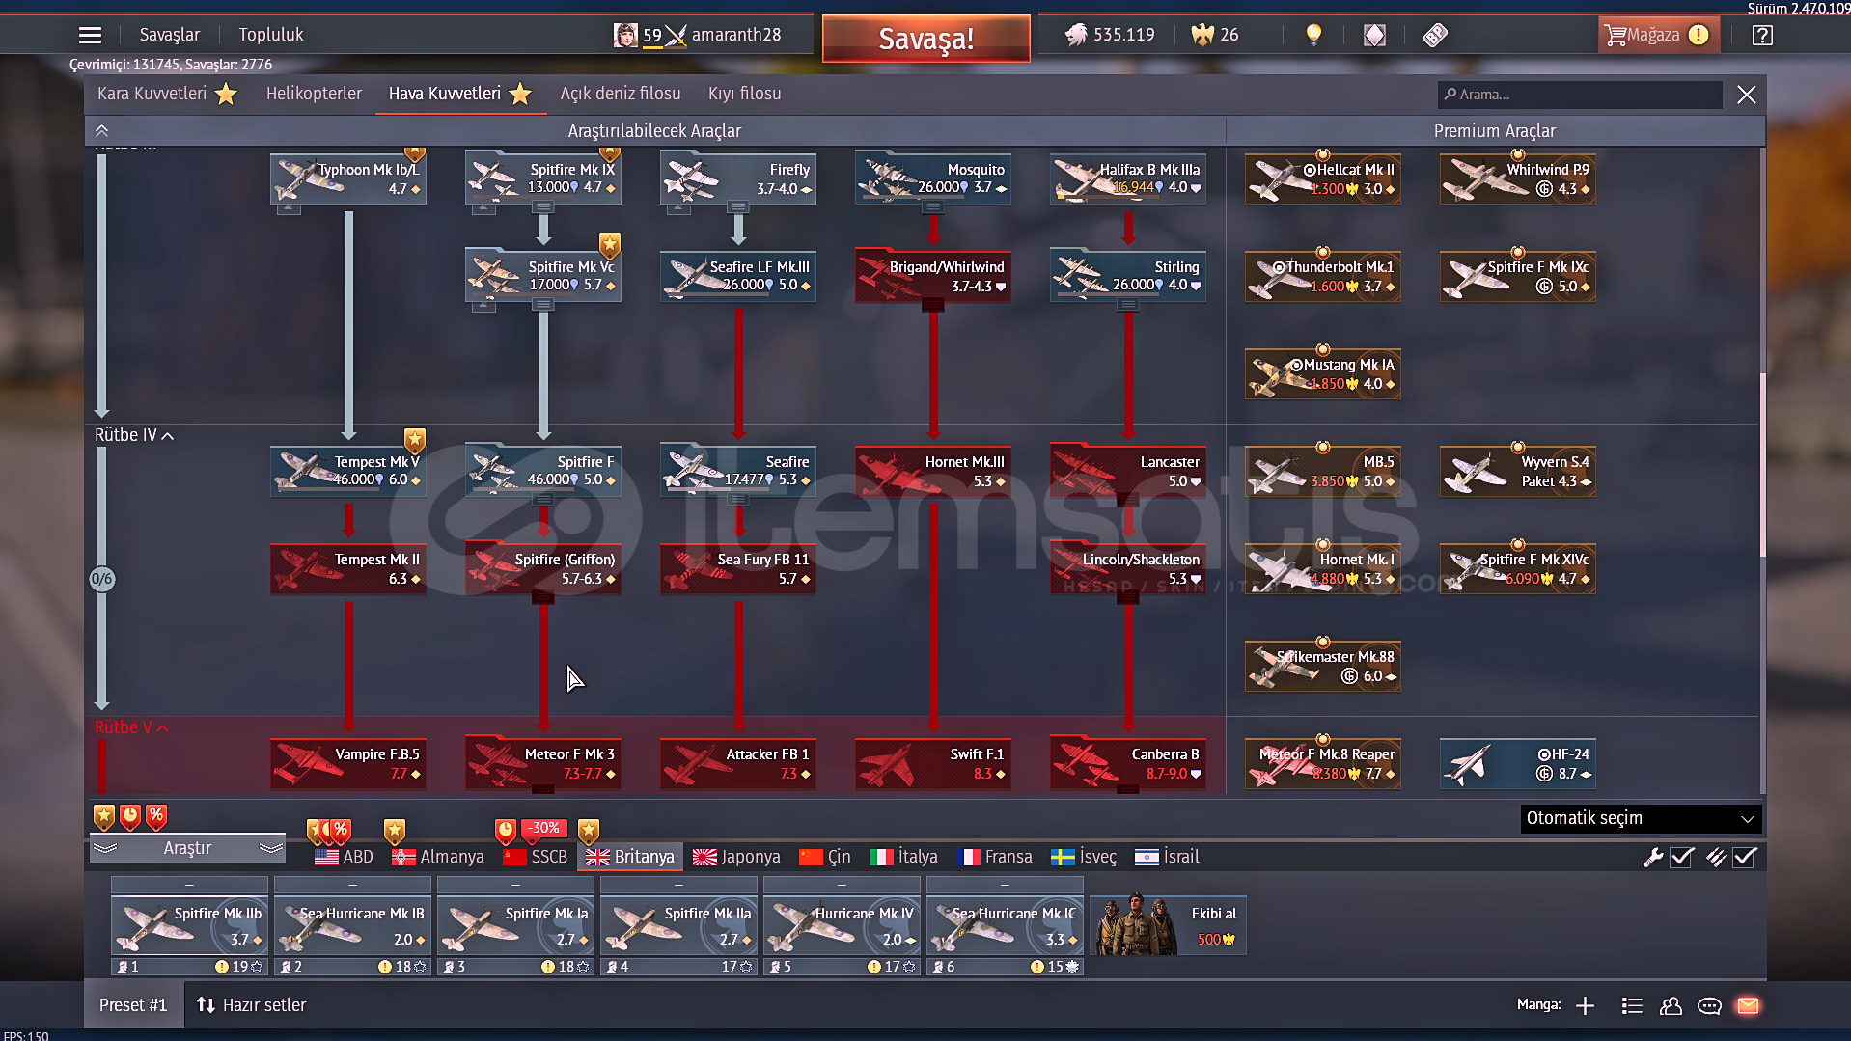Select the Canberra B bomber
1851x1041 pixels.
coord(1128,763)
